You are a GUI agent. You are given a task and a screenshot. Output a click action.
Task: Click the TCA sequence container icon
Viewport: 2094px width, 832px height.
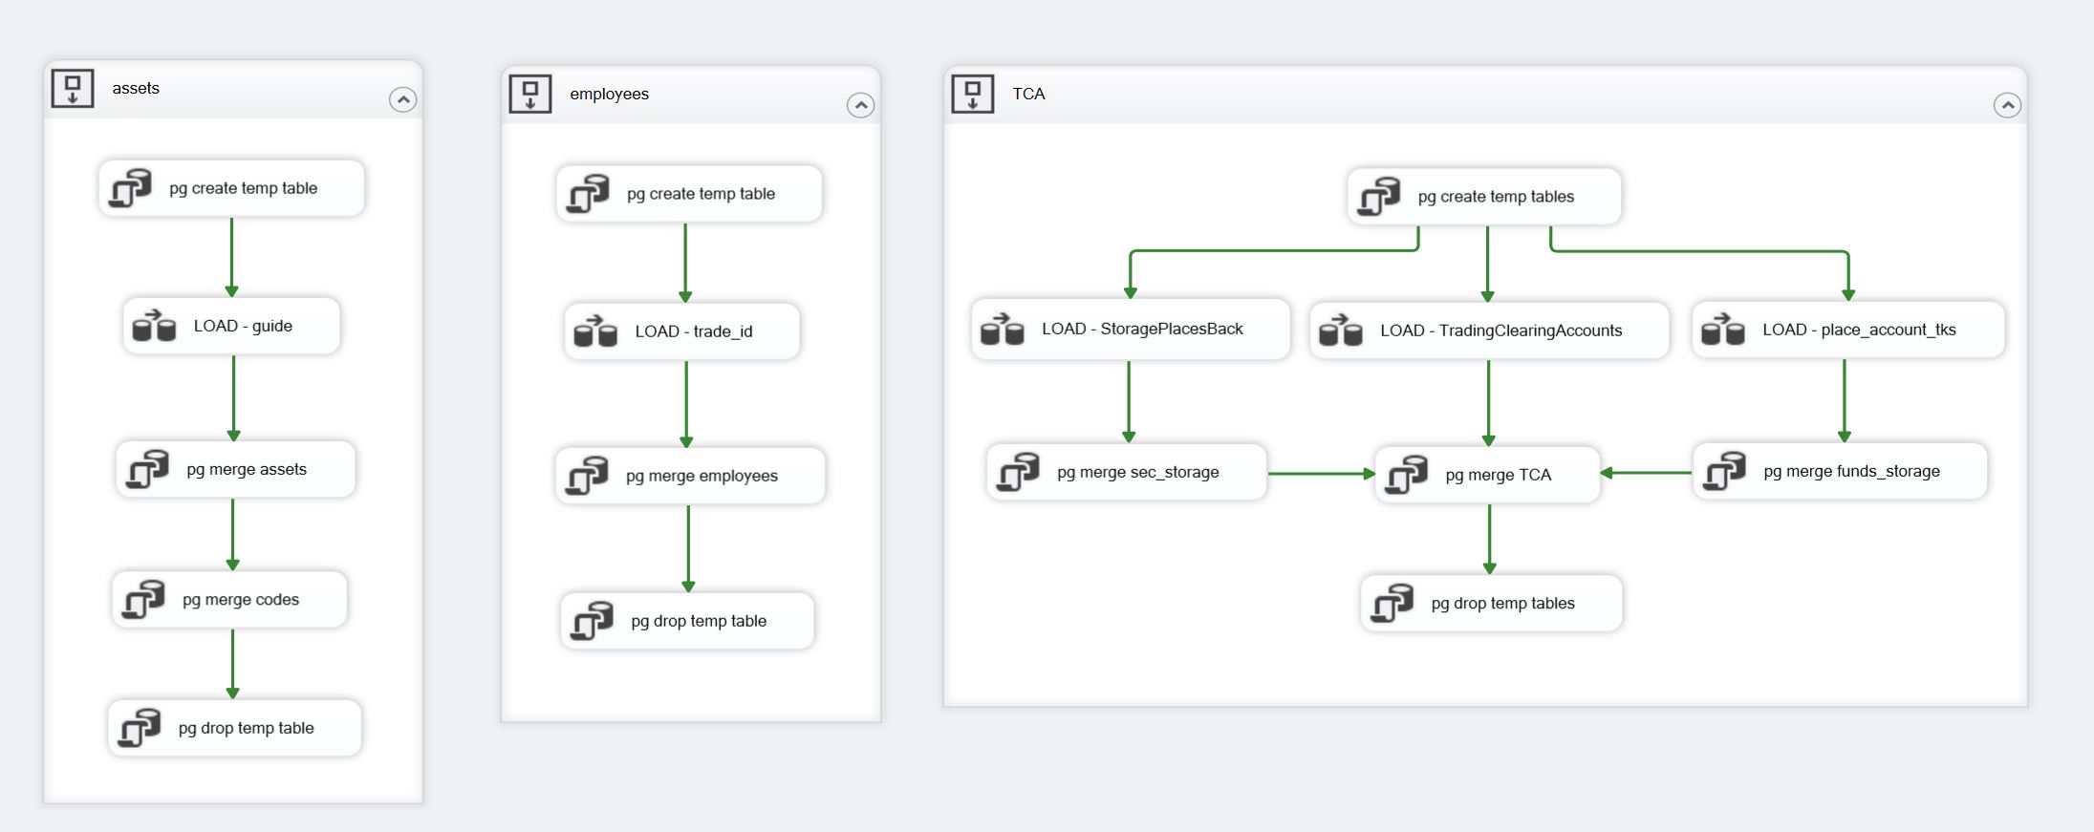(973, 95)
